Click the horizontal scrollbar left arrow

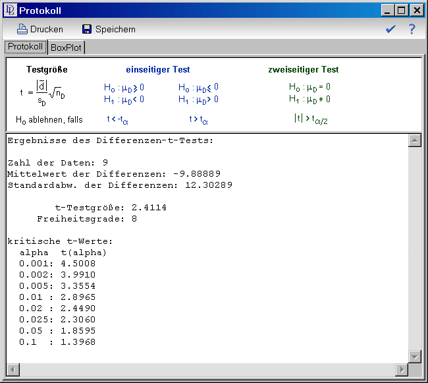click(13, 368)
